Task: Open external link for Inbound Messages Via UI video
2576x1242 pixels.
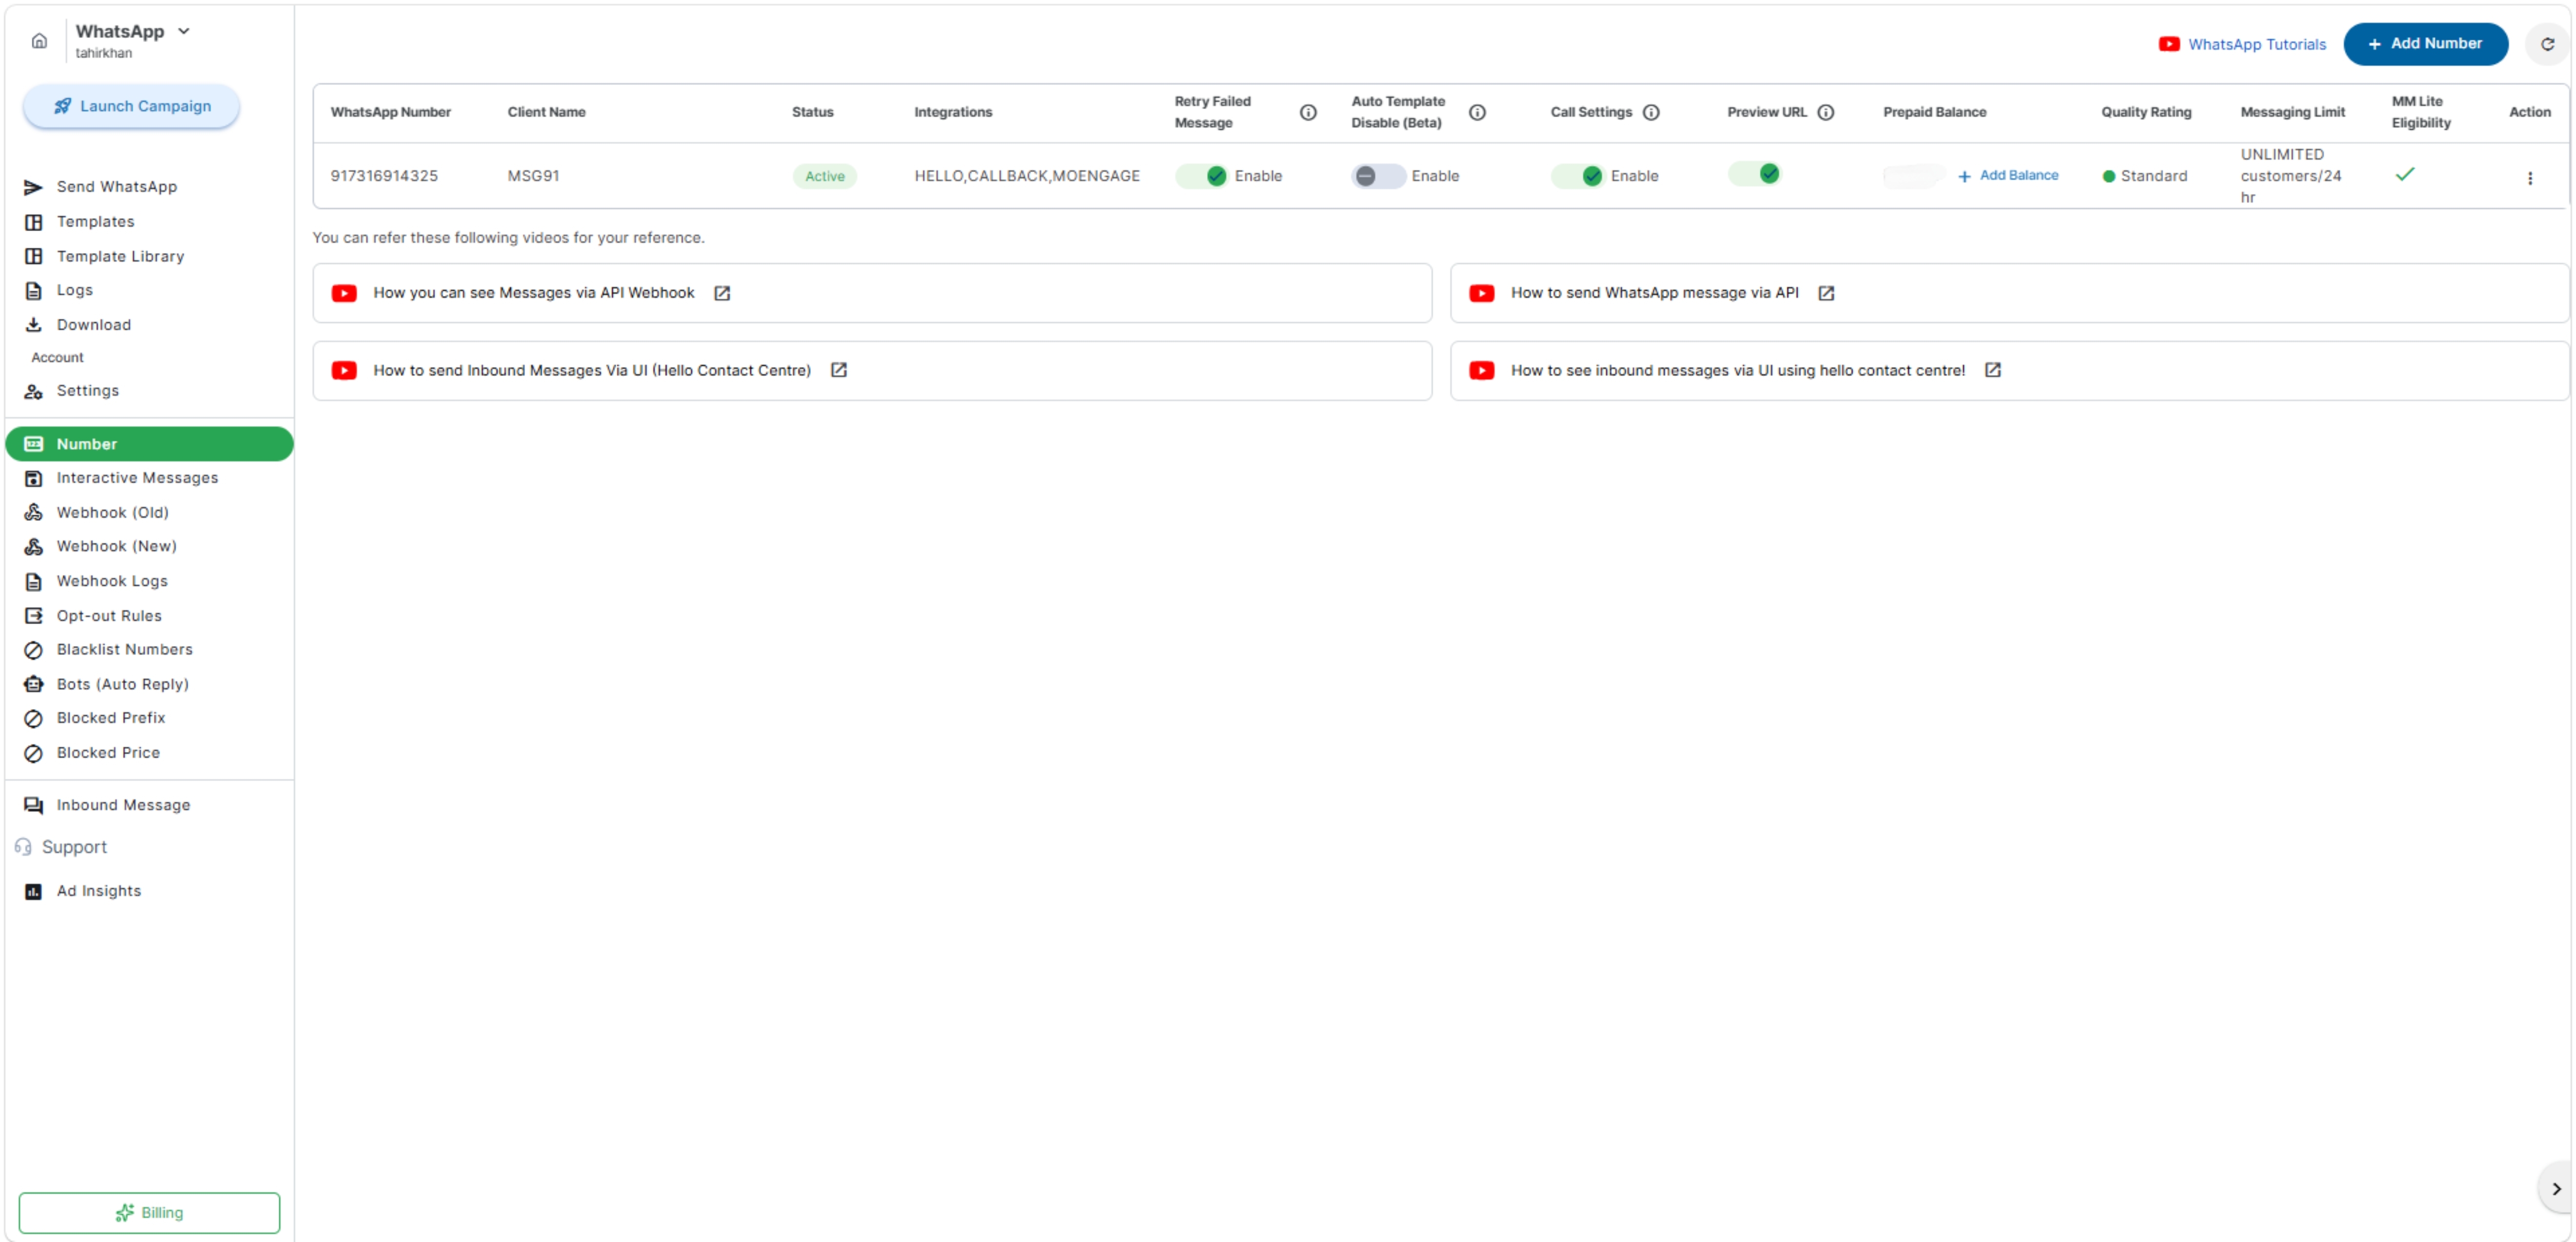Action: click(838, 370)
